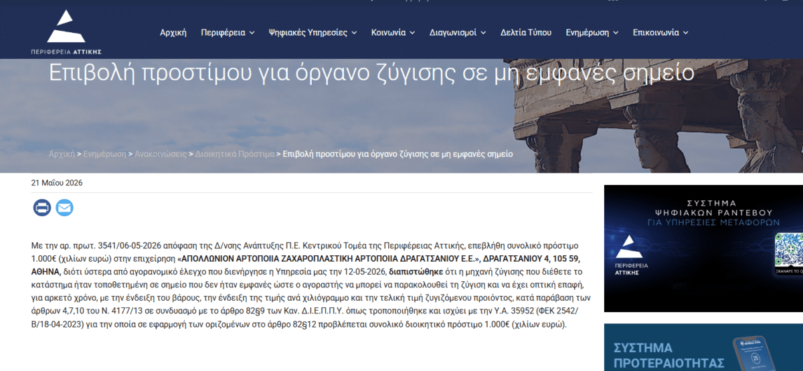Expand the Περιφέρεια dropdown menu

click(x=228, y=32)
